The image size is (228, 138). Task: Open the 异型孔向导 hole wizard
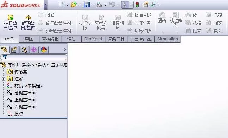pyautogui.click(x=101, y=22)
